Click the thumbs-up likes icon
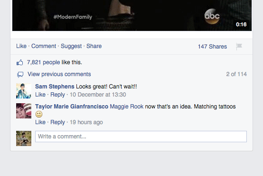This screenshot has width=263, height=176. pyautogui.click(x=19, y=62)
